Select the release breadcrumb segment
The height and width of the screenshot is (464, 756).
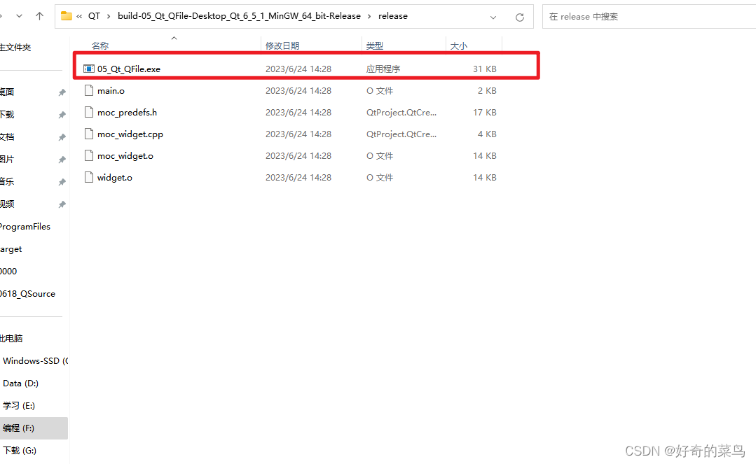tap(392, 15)
